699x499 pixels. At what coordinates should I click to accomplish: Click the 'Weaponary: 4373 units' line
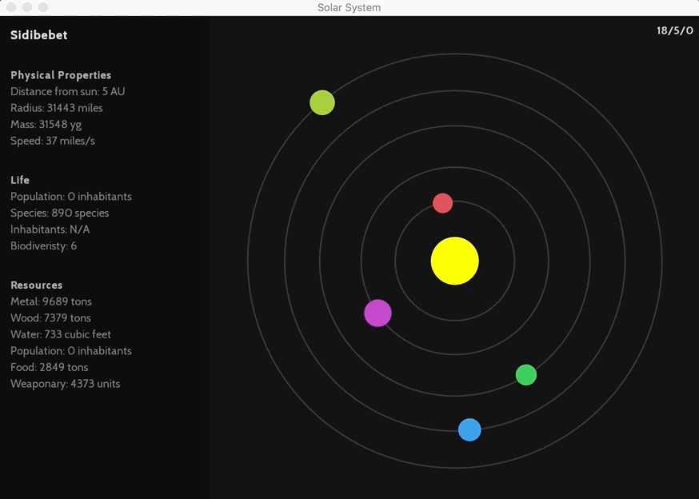click(x=65, y=384)
